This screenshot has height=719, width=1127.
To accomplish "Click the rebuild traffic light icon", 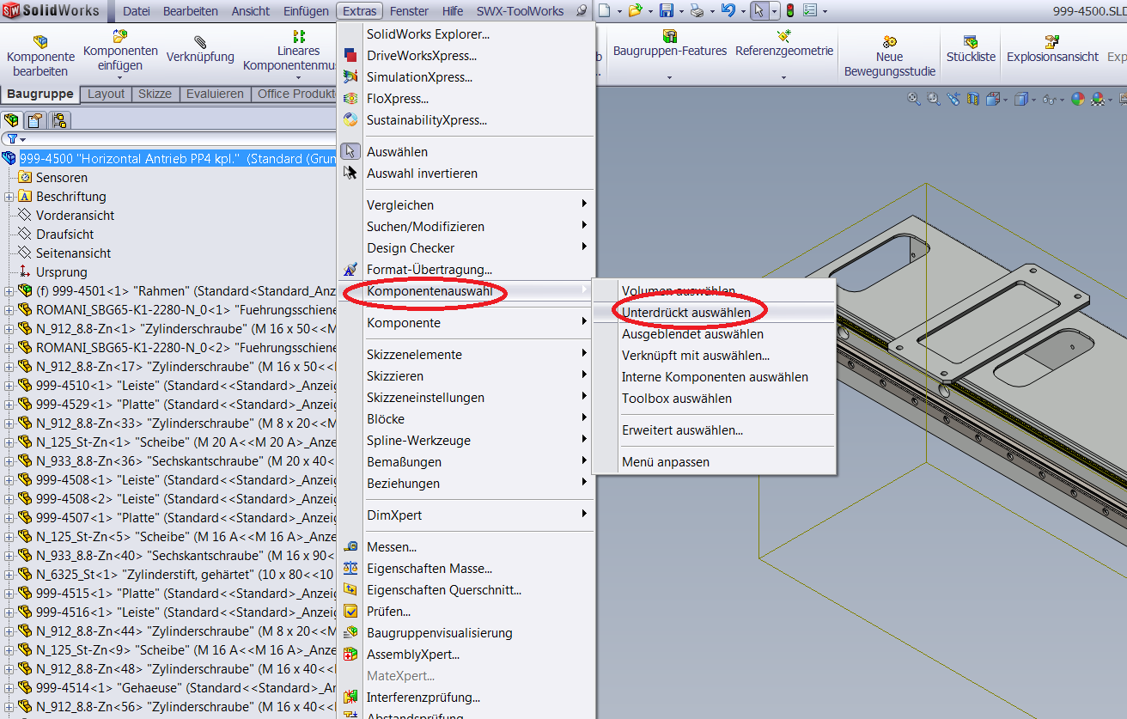I will pos(789,11).
